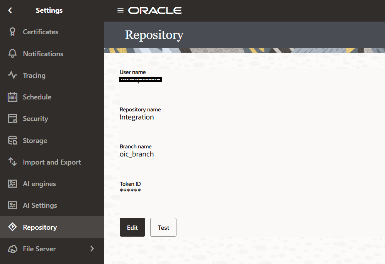The width and height of the screenshot is (385, 264).
Task: Click the Storage database icon
Action: (x=12, y=140)
